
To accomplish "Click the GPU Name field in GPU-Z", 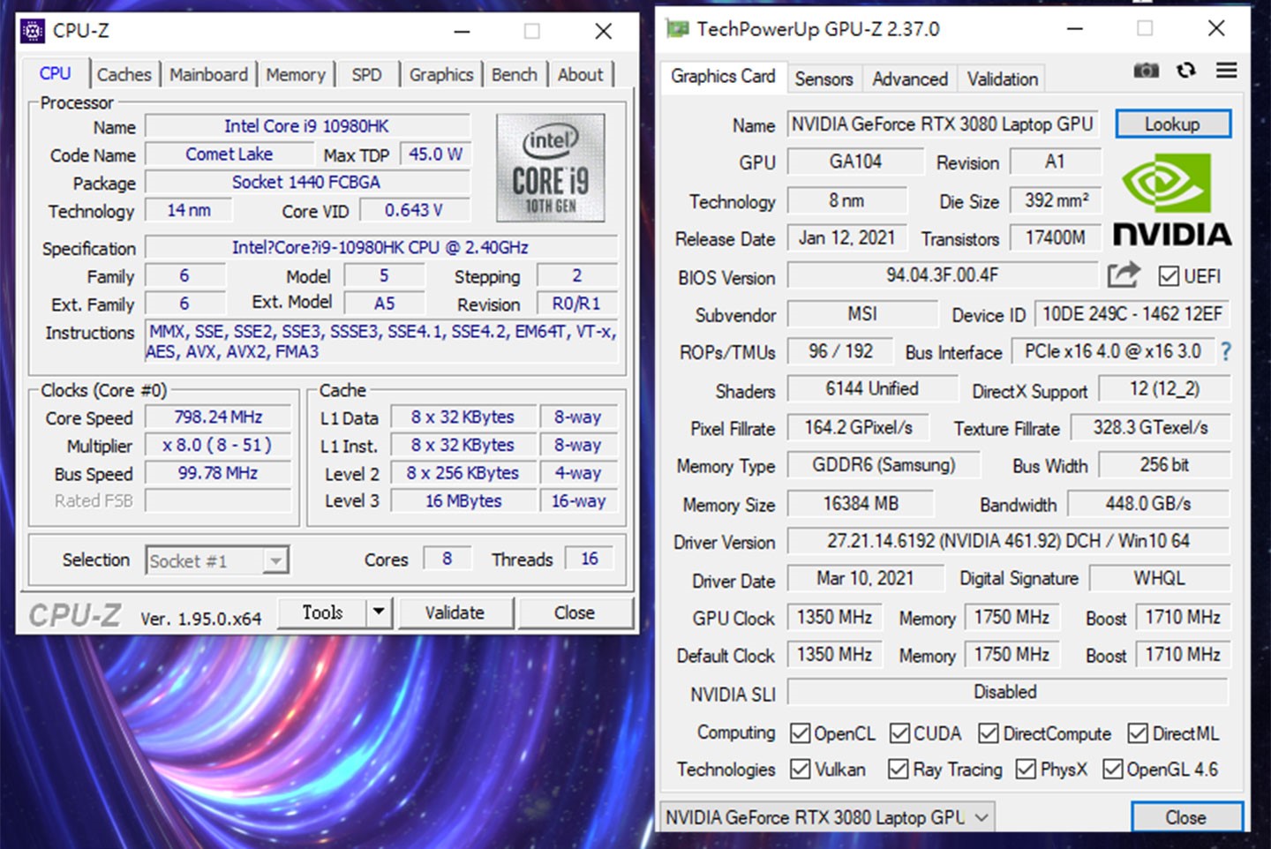I will pos(943,124).
